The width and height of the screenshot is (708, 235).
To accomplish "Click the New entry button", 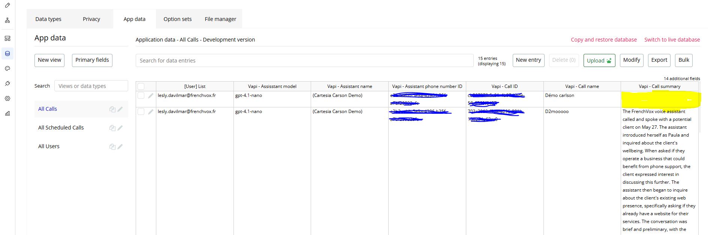I will coord(528,60).
